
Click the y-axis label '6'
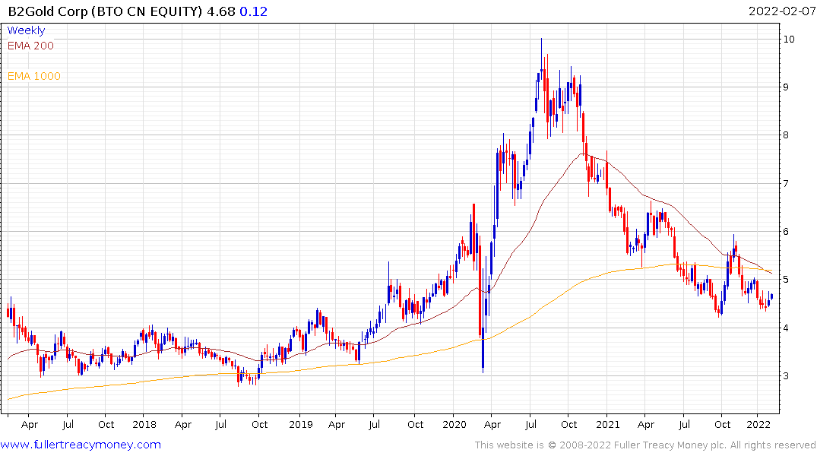(x=785, y=231)
